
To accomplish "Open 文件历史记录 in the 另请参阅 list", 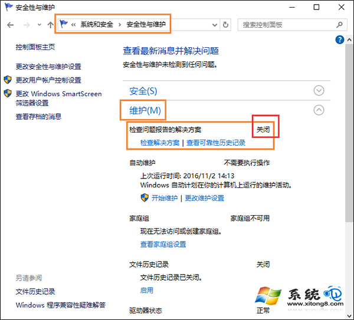I will [x=35, y=292].
